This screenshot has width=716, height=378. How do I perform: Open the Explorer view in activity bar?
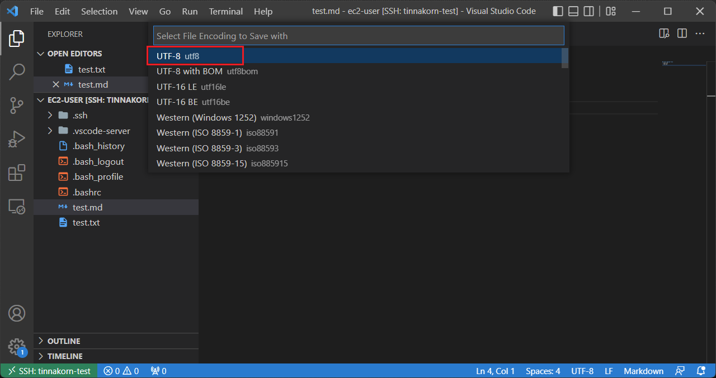17,39
